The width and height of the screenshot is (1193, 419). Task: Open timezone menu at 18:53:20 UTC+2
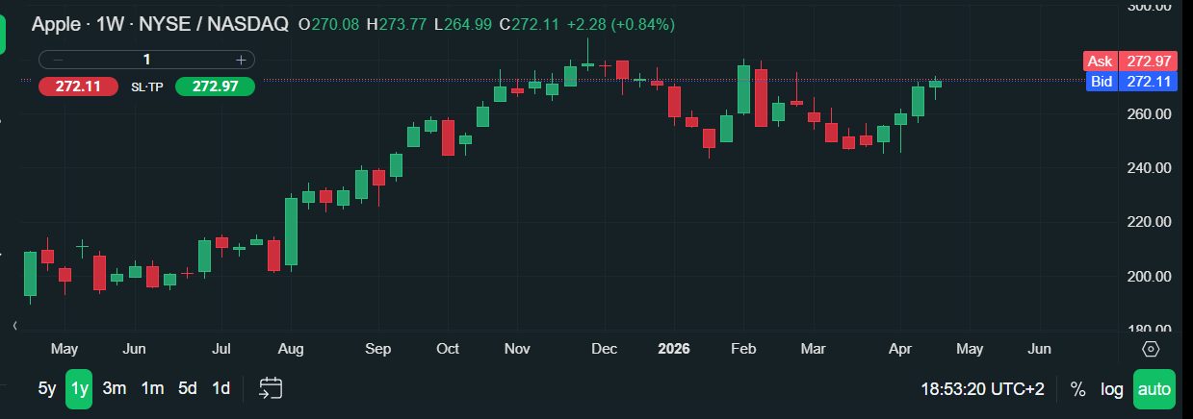pos(982,389)
